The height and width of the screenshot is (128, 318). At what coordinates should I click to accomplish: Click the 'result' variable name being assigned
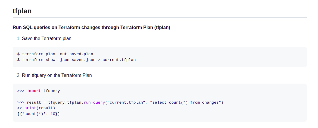[x=34, y=102]
